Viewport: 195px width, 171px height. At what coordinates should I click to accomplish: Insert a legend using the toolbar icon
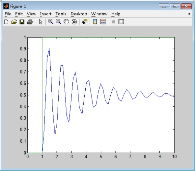coord(103,22)
